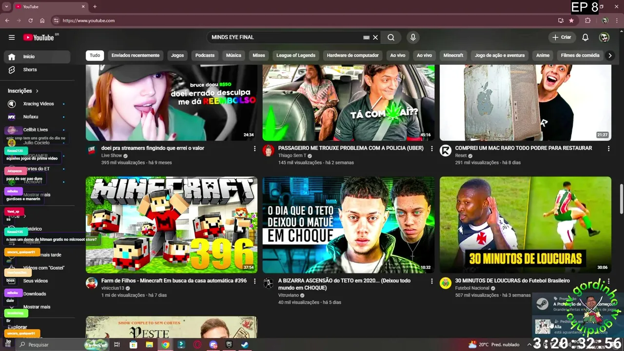Open the Futebol Nacional channel name link
The height and width of the screenshot is (351, 624).
coord(472,288)
